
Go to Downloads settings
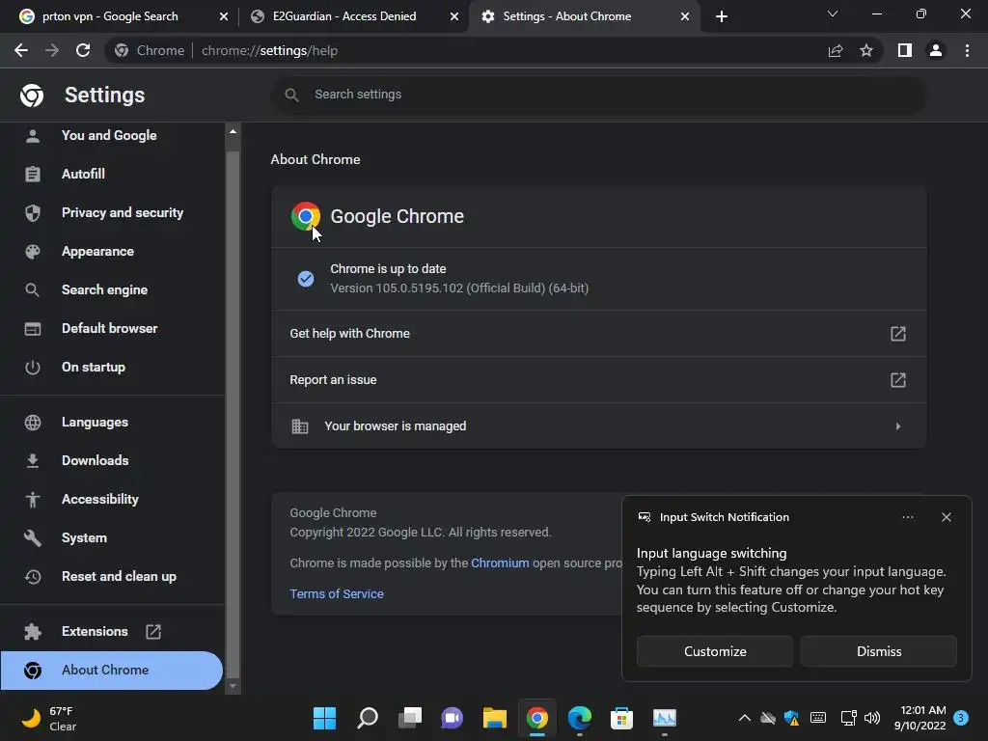[96, 460]
